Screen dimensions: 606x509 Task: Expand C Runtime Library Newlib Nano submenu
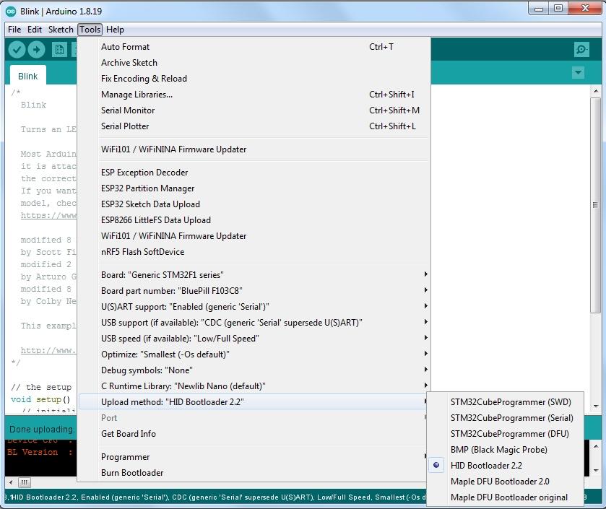point(254,386)
